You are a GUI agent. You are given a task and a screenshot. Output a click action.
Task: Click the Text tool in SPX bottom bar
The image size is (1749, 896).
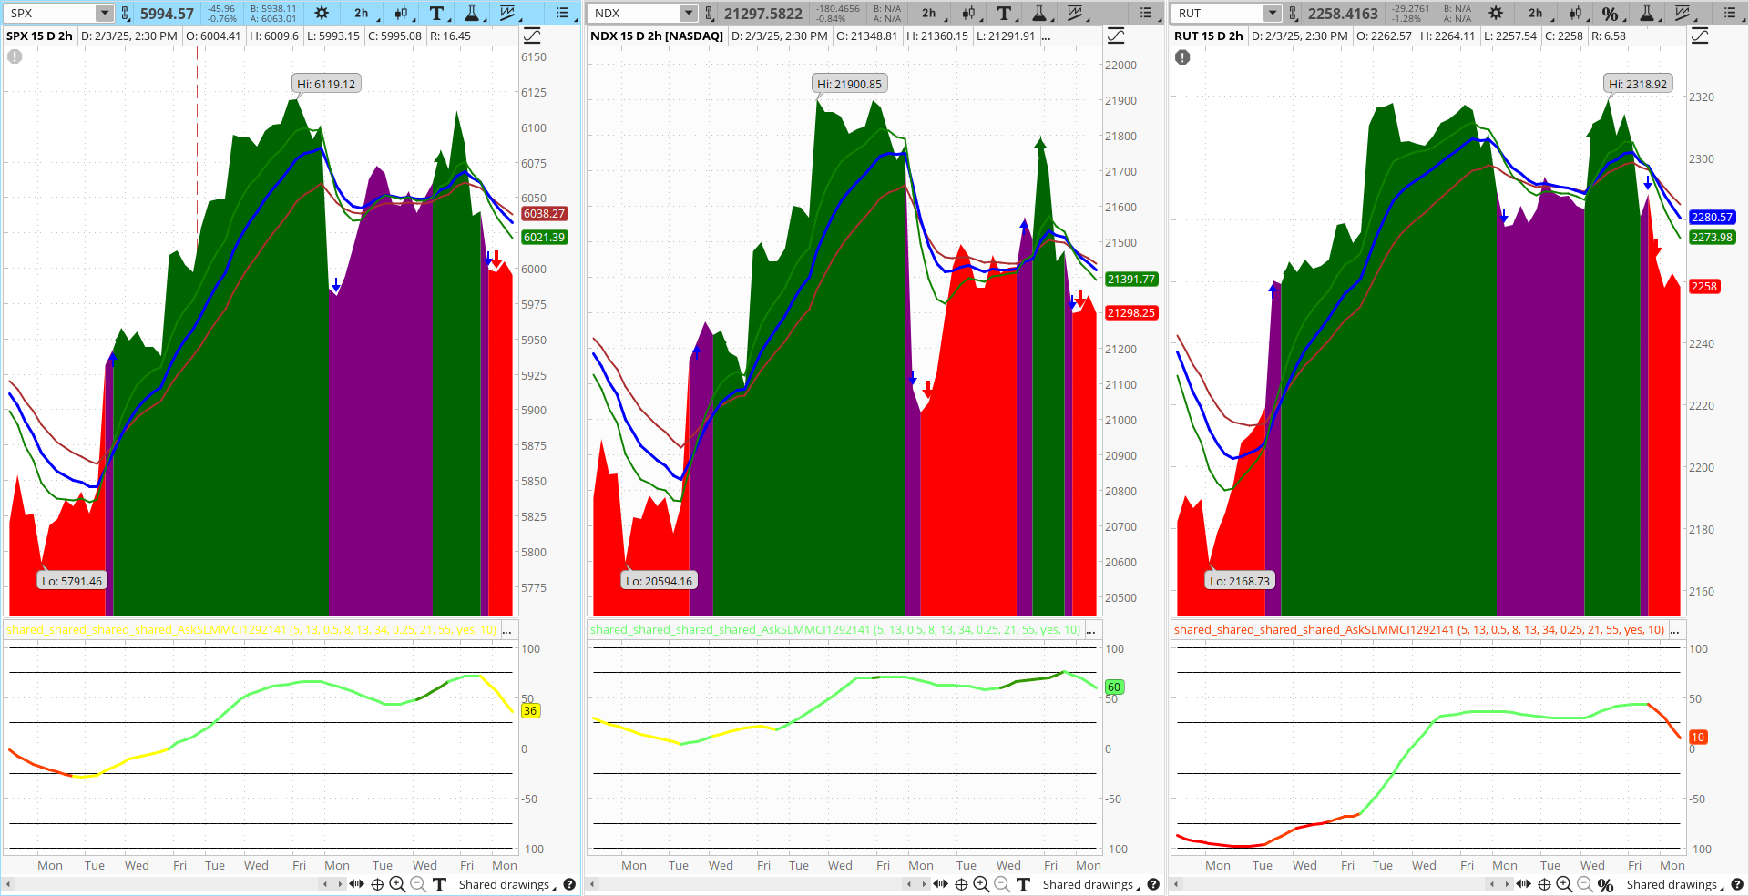tap(438, 884)
